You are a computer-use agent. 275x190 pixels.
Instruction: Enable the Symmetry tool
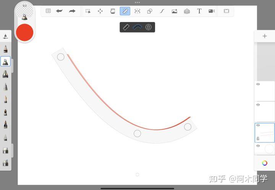[137, 11]
